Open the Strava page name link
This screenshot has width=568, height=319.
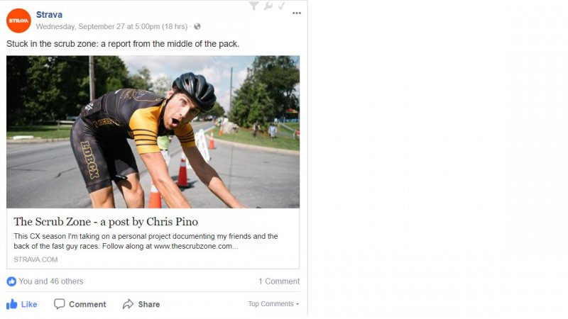click(49, 14)
